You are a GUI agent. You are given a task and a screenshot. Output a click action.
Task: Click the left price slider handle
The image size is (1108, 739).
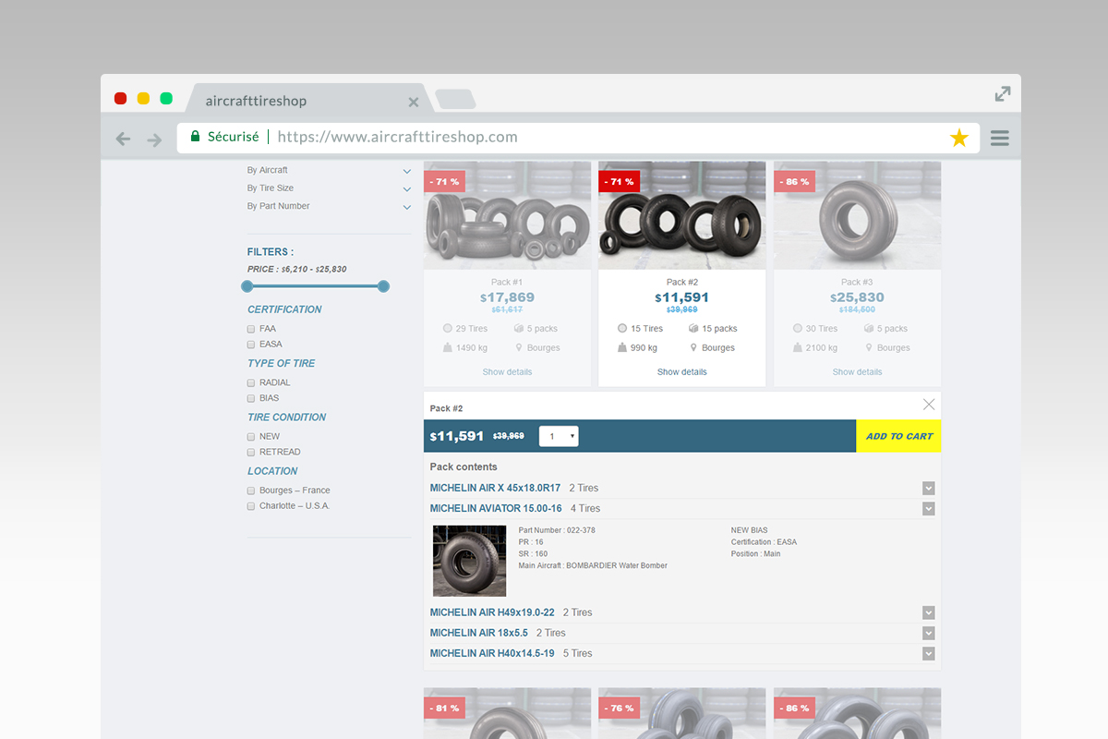(x=247, y=286)
